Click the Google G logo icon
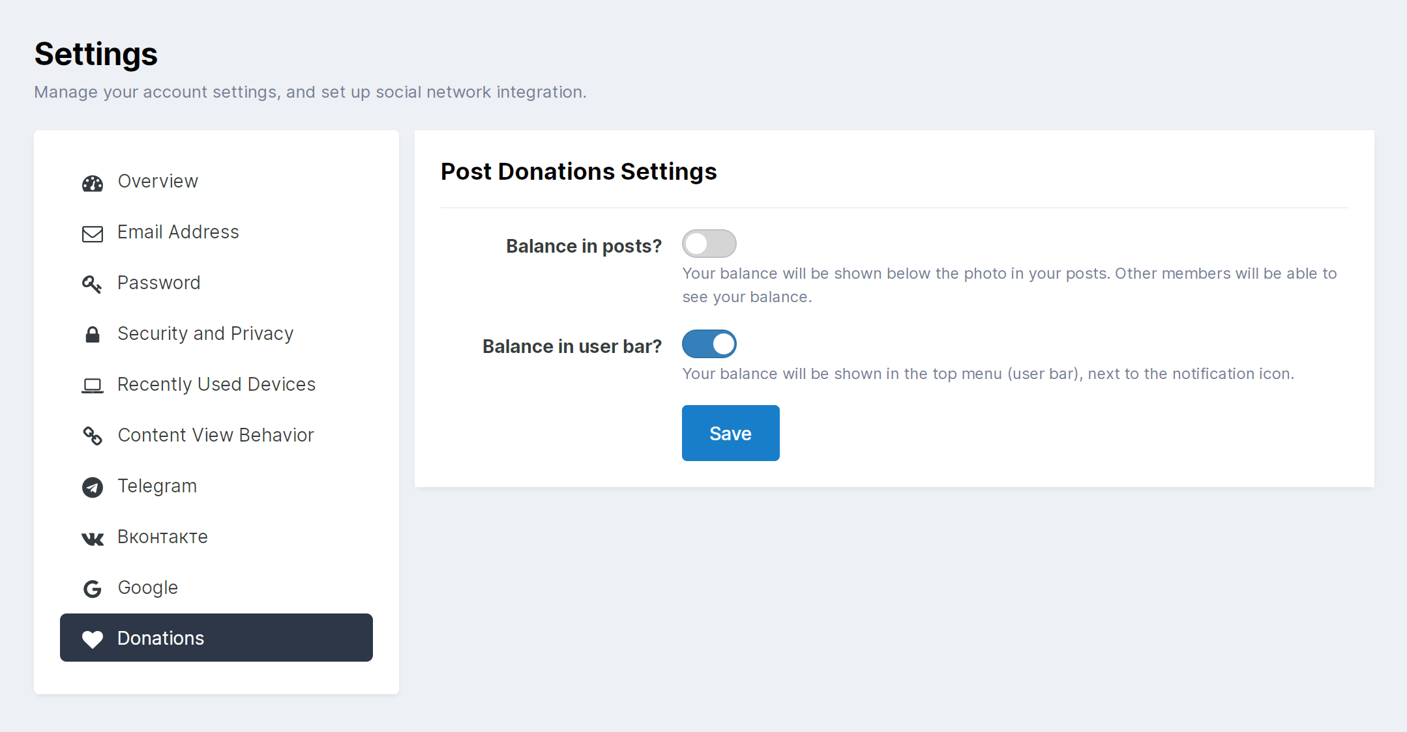 click(x=93, y=589)
